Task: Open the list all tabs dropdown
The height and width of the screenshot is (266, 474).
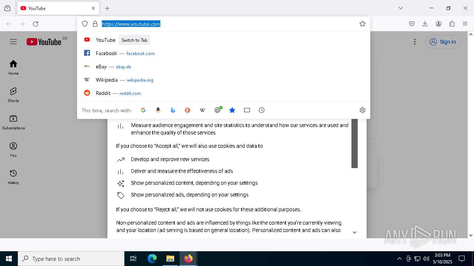Action: pos(401,8)
